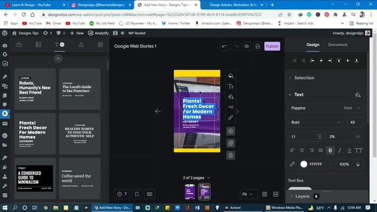Choose the Coffee saved the world text set

click(x=80, y=178)
